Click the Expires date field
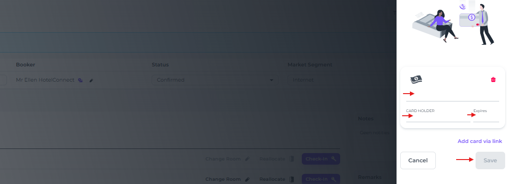Viewport: 507px width, 184px height. (x=486, y=118)
